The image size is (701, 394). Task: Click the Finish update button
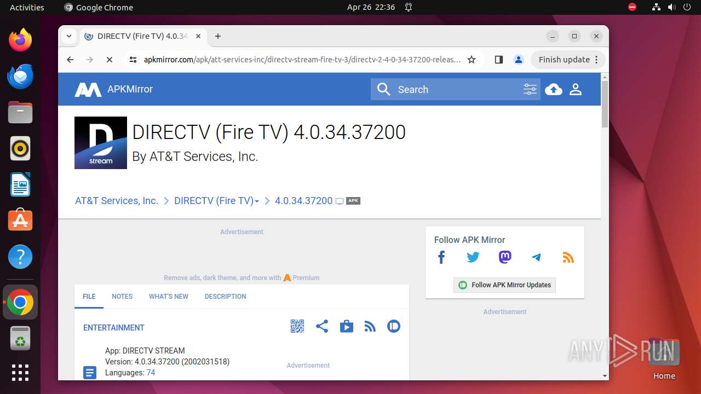568,60
